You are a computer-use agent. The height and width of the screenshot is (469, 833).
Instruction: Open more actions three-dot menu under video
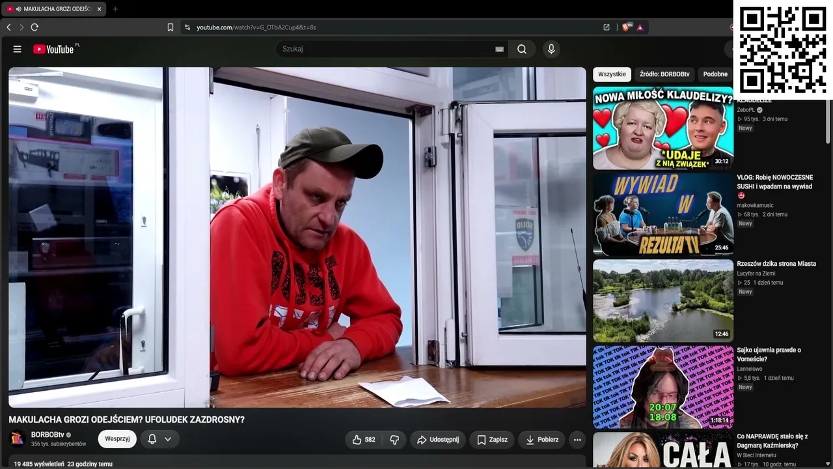(x=577, y=440)
